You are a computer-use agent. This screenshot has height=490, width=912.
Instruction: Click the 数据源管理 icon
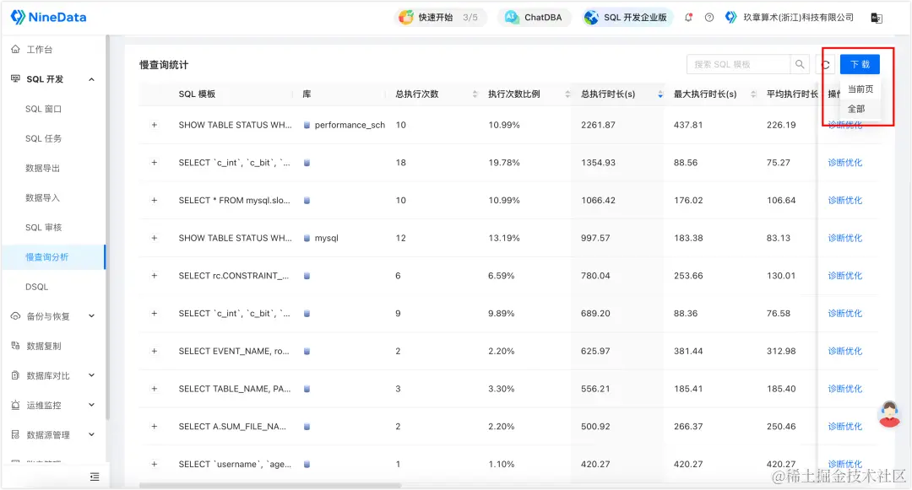point(16,435)
